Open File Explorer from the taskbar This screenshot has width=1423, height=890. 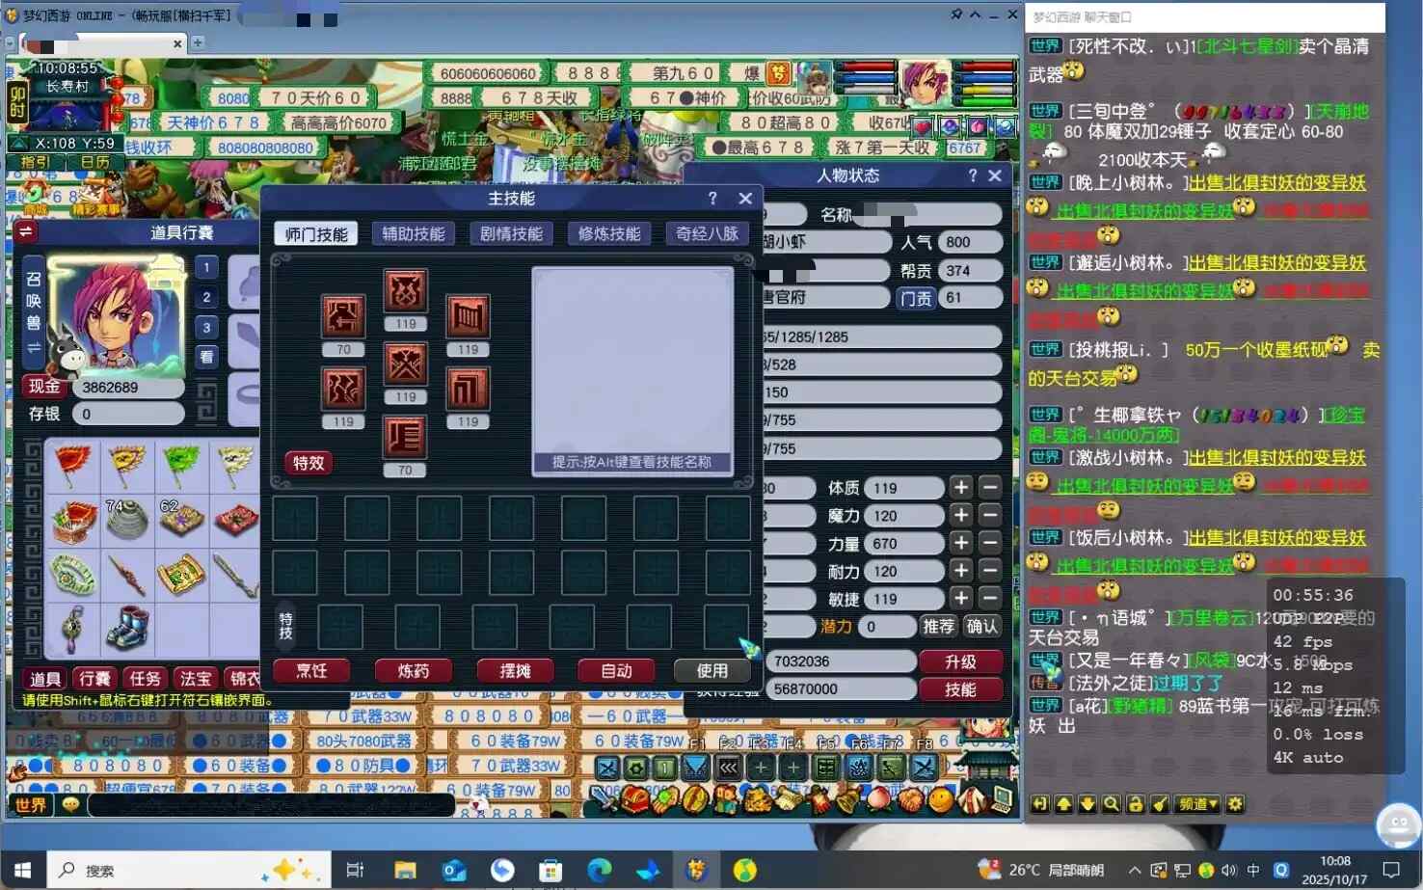[405, 870]
